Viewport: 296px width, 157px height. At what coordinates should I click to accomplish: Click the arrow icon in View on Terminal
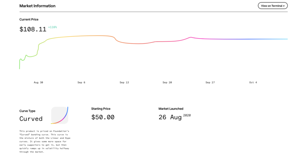283,6
